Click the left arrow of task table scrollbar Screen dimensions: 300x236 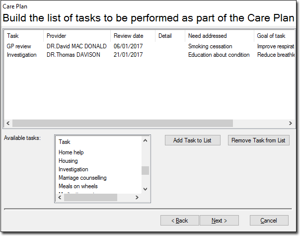[x=8, y=123]
